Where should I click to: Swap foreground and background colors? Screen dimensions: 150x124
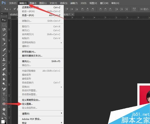pos(5,118)
